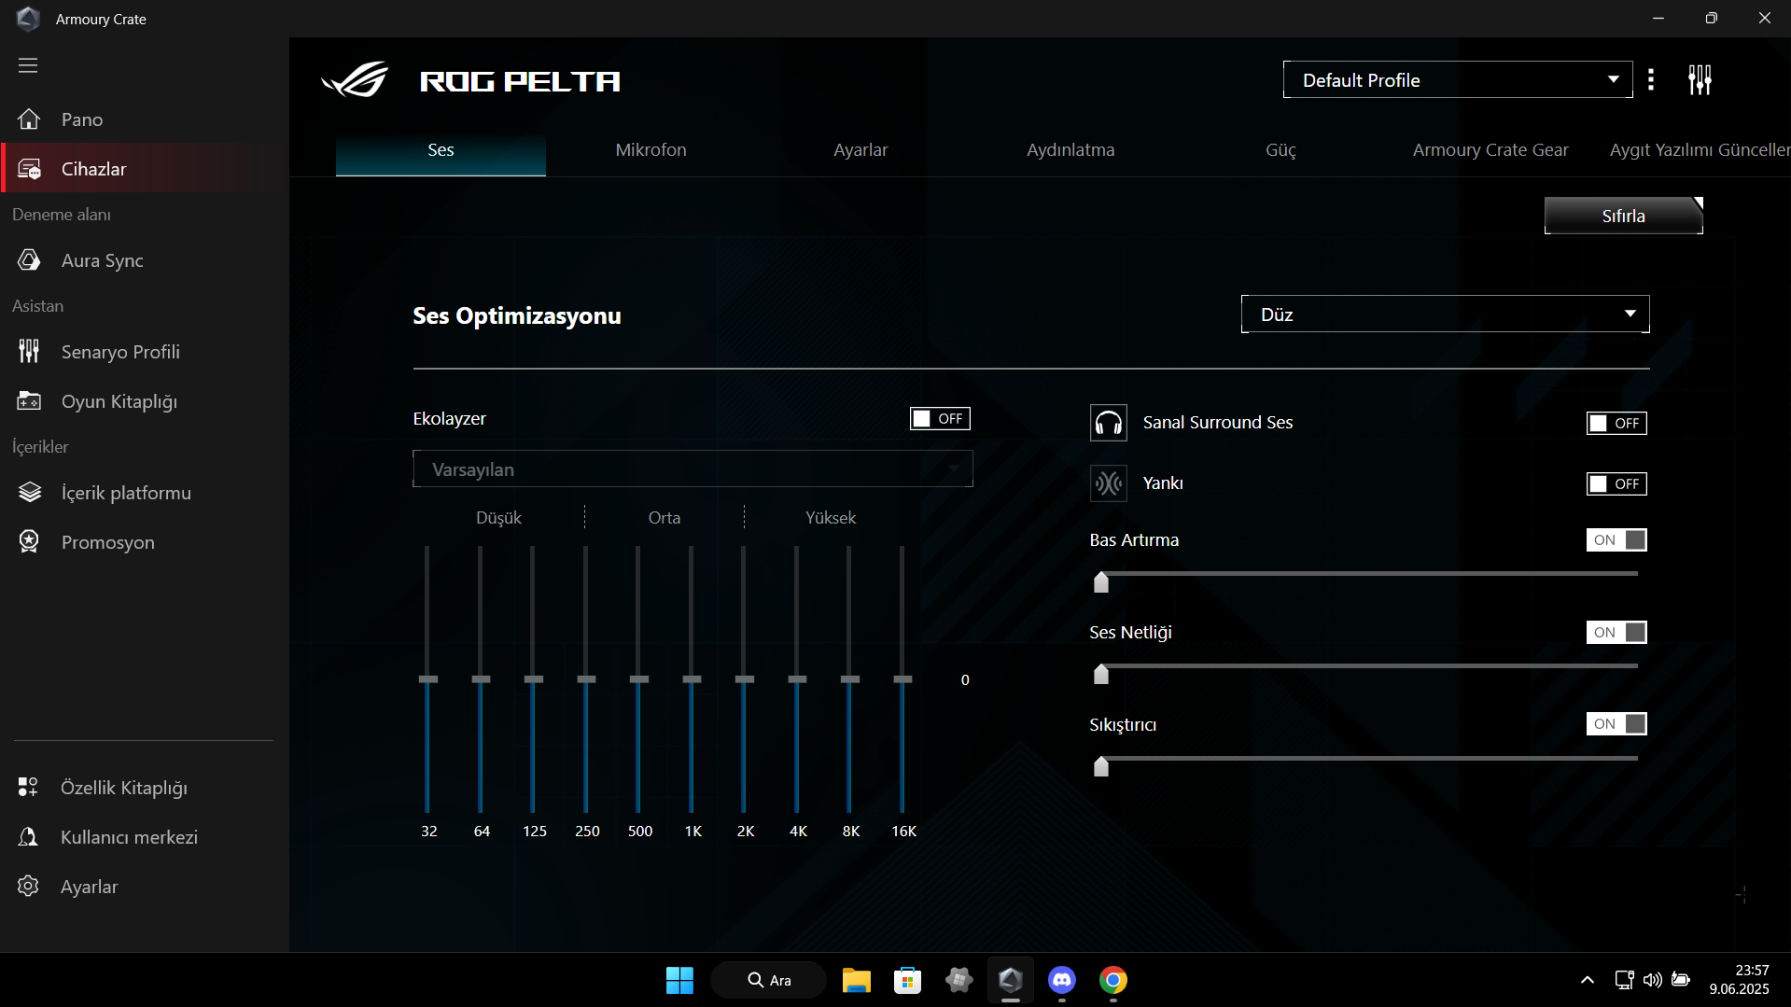Click the Oyun Kitaplığı game icon
Screen dimensions: 1791x1007
[29, 401]
